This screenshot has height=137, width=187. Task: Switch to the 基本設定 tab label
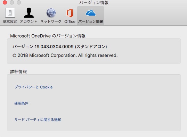(x=10, y=22)
